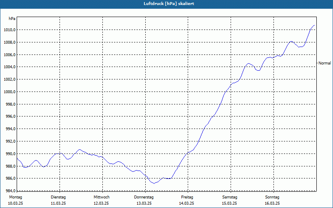Click the 1000,0 y-axis value
This screenshot has width=333, height=208.
(10, 92)
